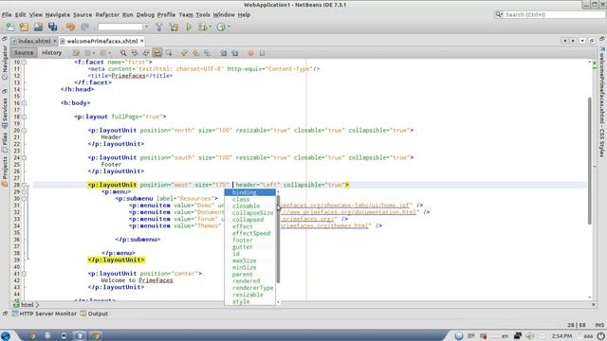Open the editor Back navigation dropdown arrow
This screenshot has height=341, width=607.
94,53
